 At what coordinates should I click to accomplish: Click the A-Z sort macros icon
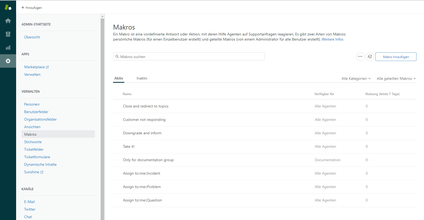click(370, 57)
